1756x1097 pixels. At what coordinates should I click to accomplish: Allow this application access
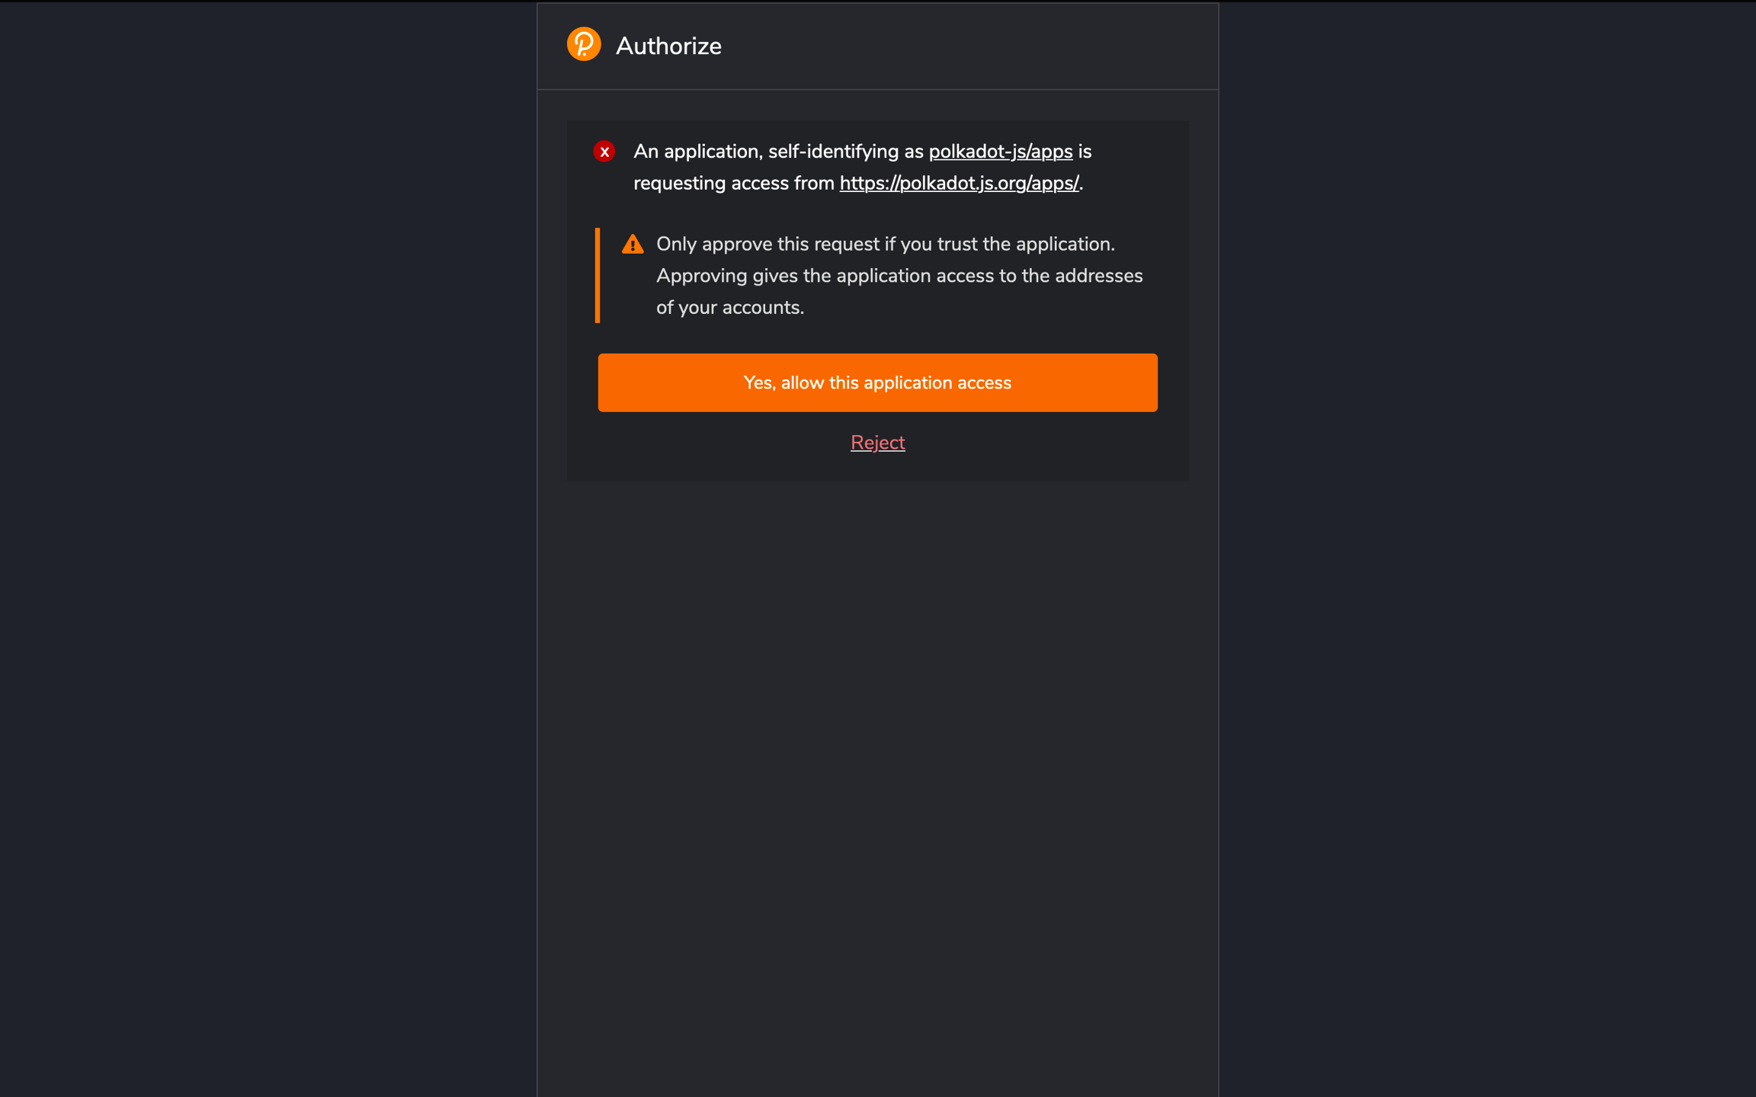877,382
